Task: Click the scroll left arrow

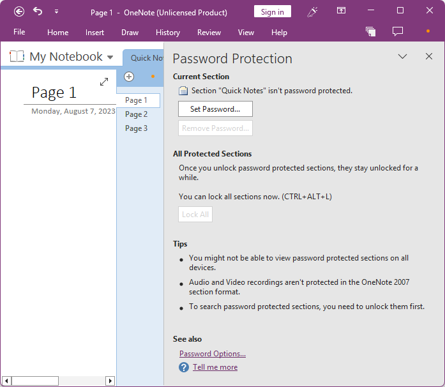Action: [6, 381]
